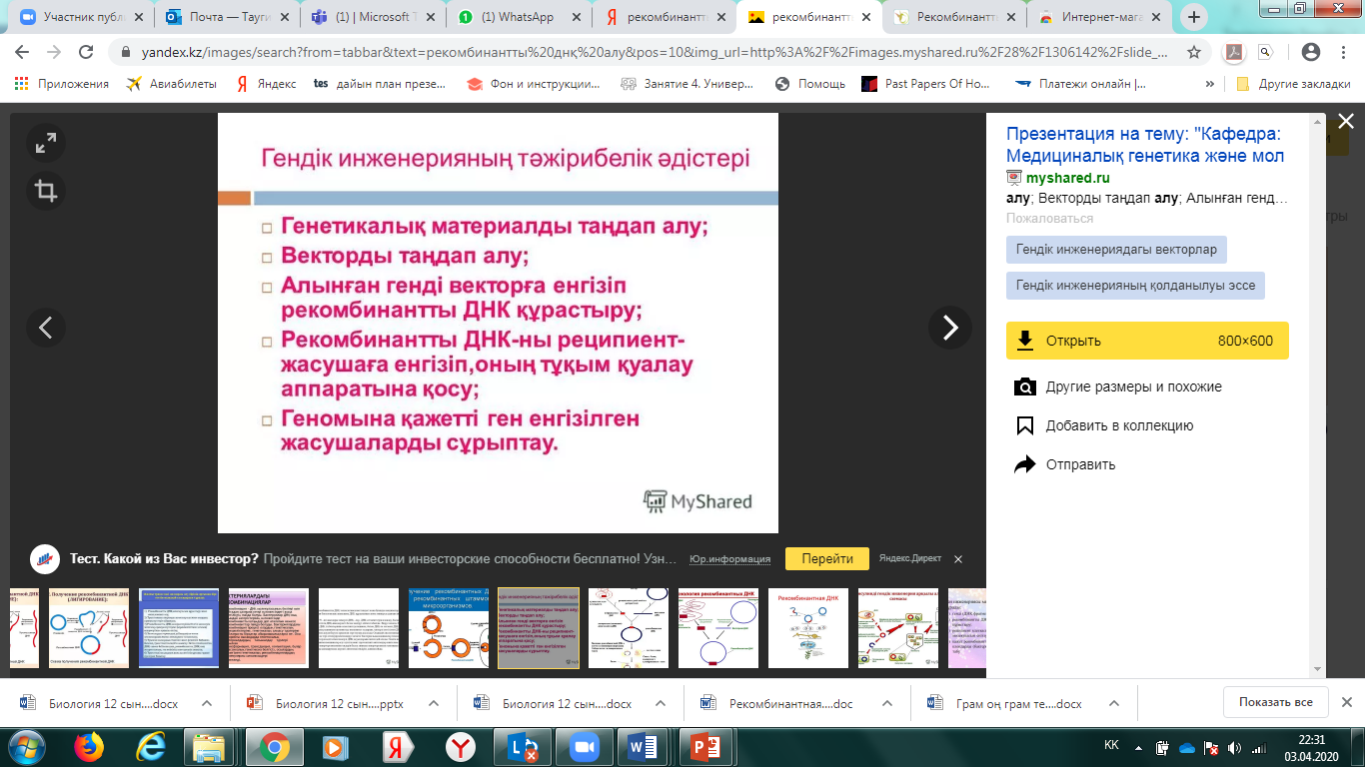Open Yandex Browser from the taskbar
Screen dimensions: 1365x767
pos(459,745)
